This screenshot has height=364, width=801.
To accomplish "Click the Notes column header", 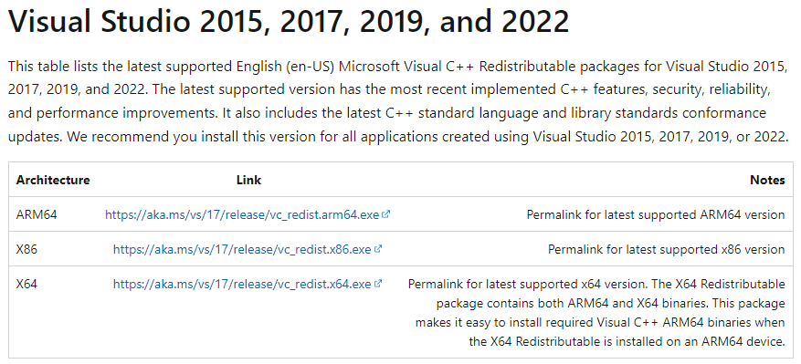I will (767, 180).
